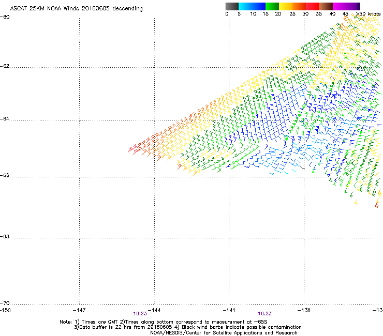Click the '-144' longitude axis label
The image size is (383, 336).
pyautogui.click(x=154, y=310)
